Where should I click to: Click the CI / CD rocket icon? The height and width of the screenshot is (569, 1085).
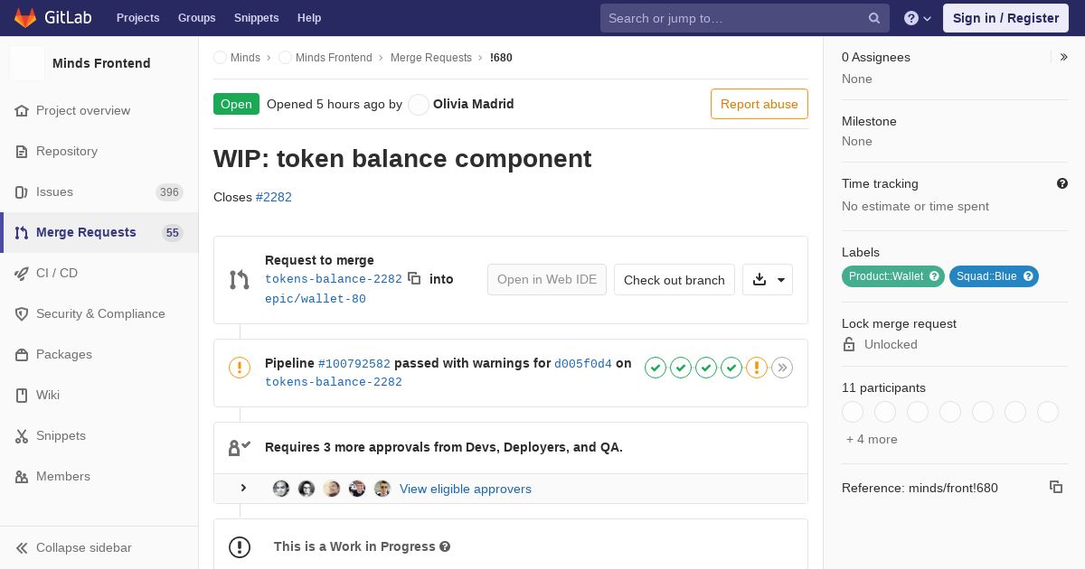[22, 273]
